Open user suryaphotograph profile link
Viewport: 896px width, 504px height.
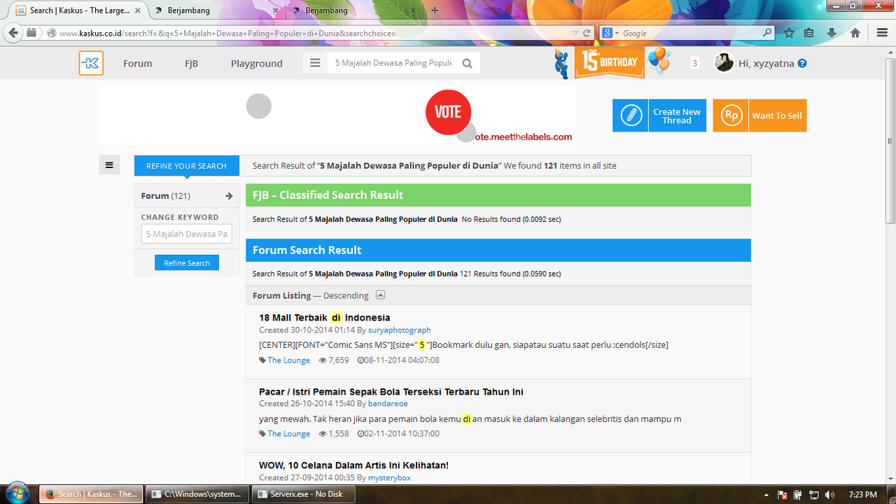click(400, 330)
